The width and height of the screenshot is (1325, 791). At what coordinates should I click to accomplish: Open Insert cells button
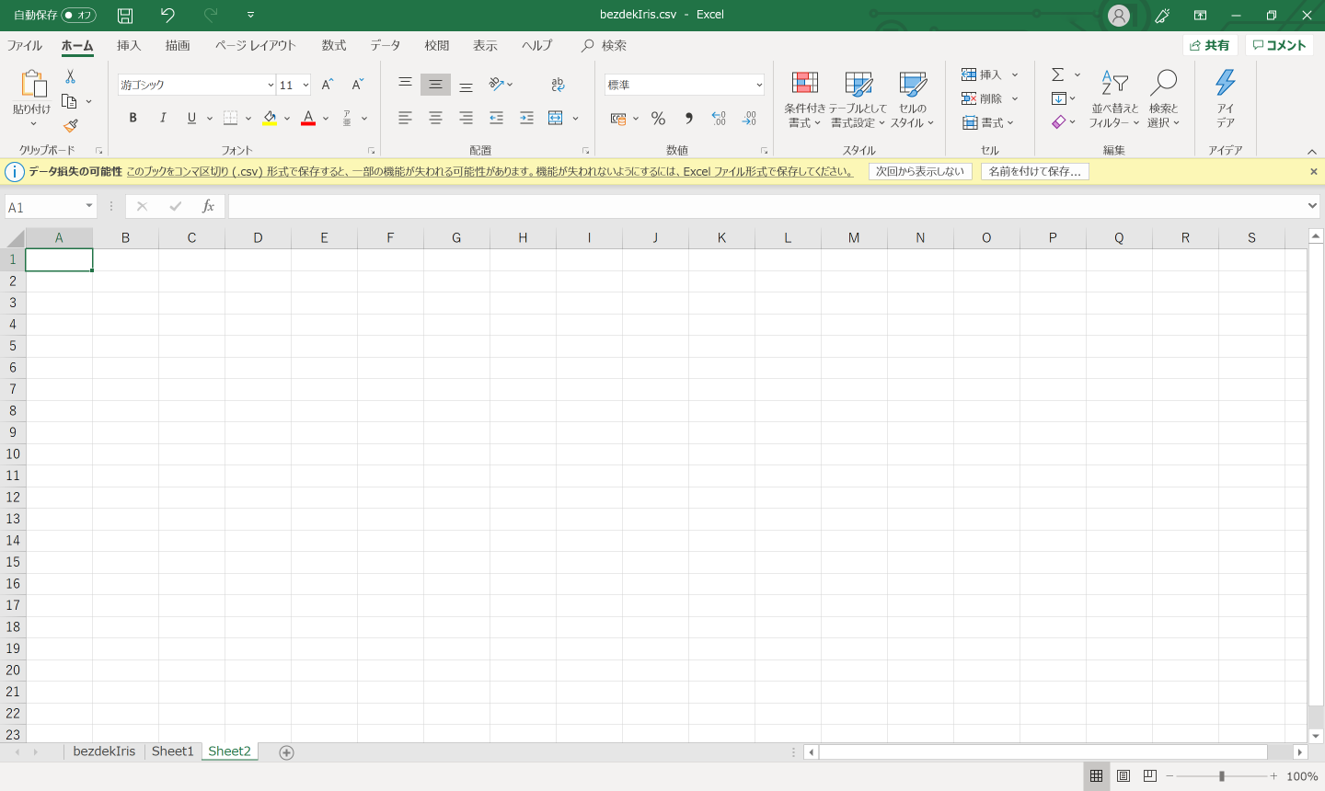(981, 75)
